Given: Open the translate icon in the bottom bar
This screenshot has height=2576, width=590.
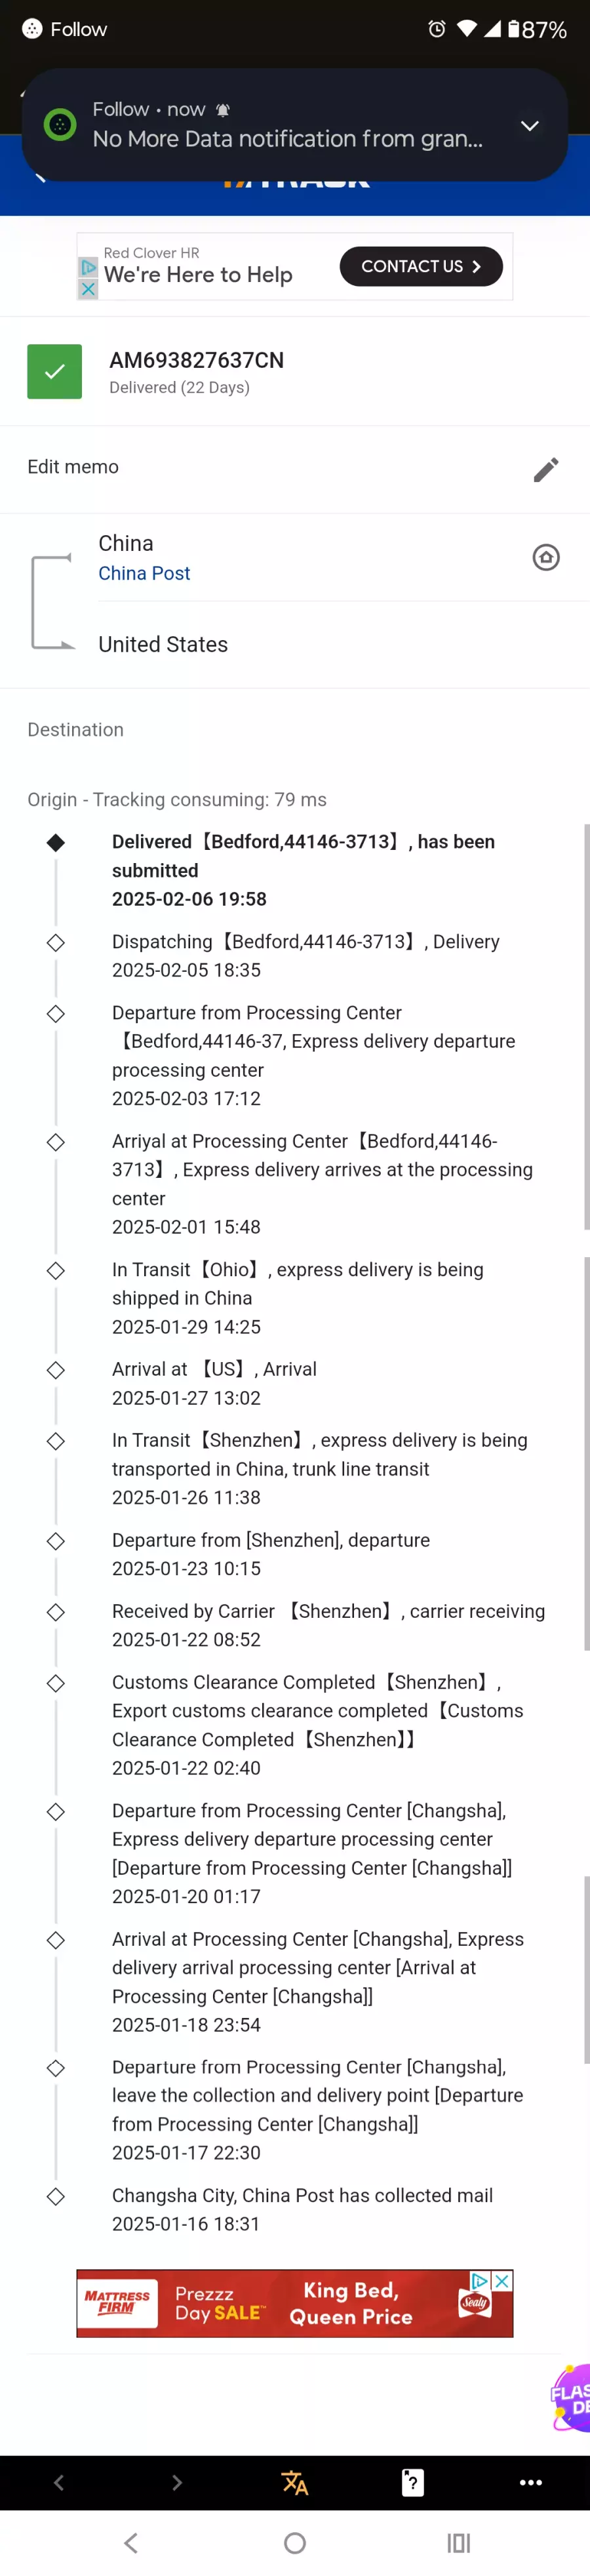Looking at the screenshot, I should click(x=294, y=2482).
